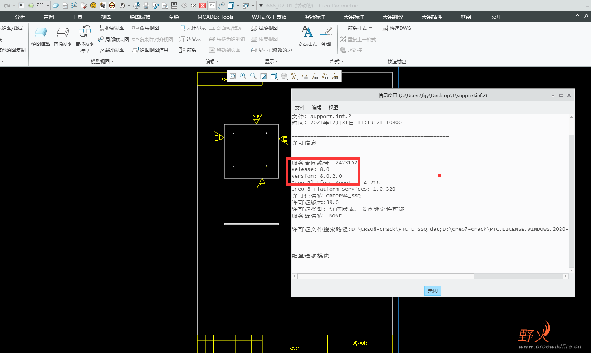Click Show Modified Edges (显示已修改的边)

pyautogui.click(x=271, y=50)
